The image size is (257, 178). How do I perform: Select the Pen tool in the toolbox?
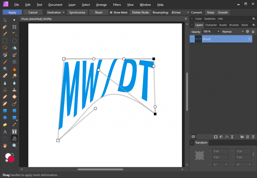click(x=5, y=27)
